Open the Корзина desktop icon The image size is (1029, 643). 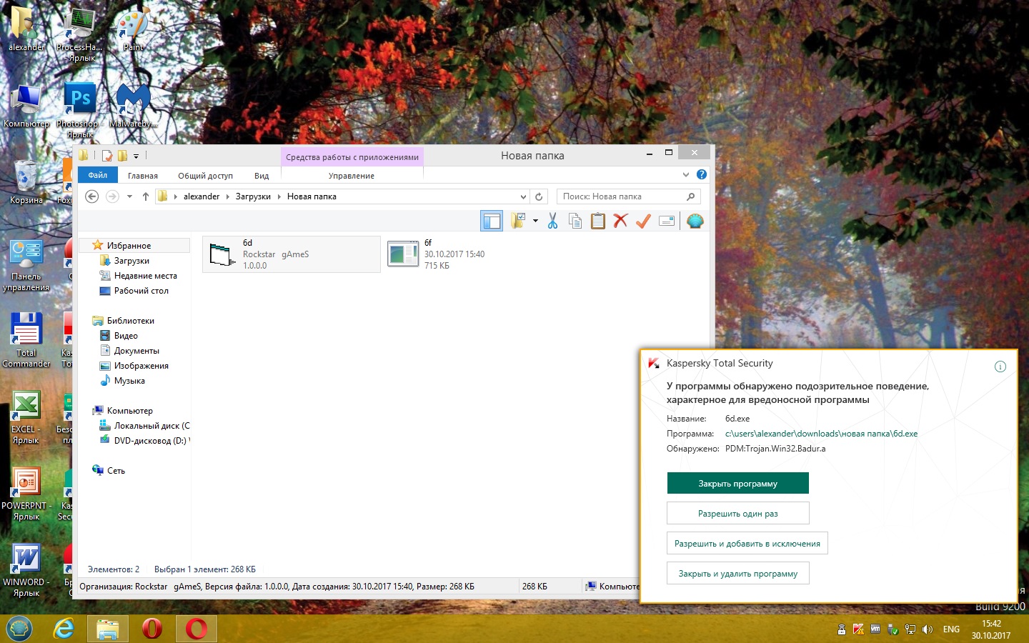coord(26,182)
